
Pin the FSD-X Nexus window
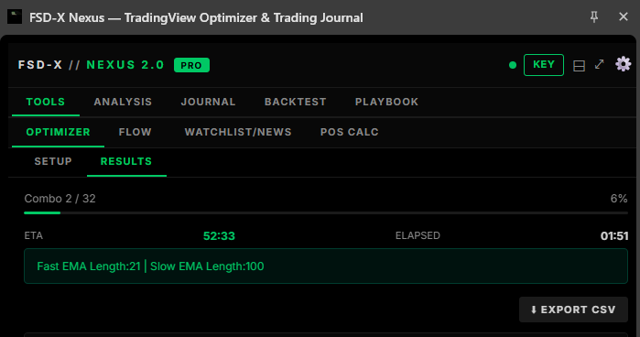coord(594,16)
